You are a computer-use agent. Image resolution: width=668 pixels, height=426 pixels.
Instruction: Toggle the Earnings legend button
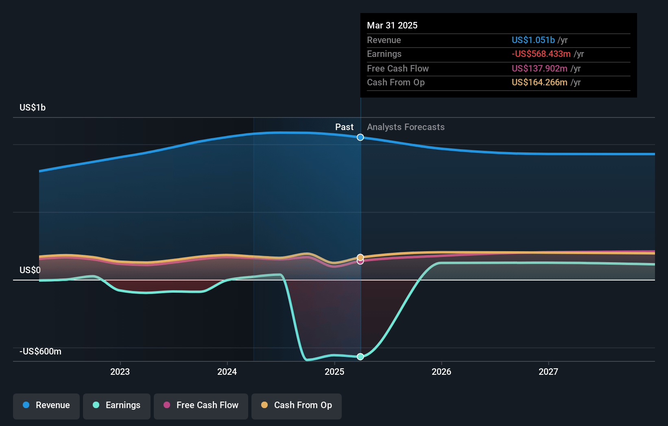[x=117, y=406]
